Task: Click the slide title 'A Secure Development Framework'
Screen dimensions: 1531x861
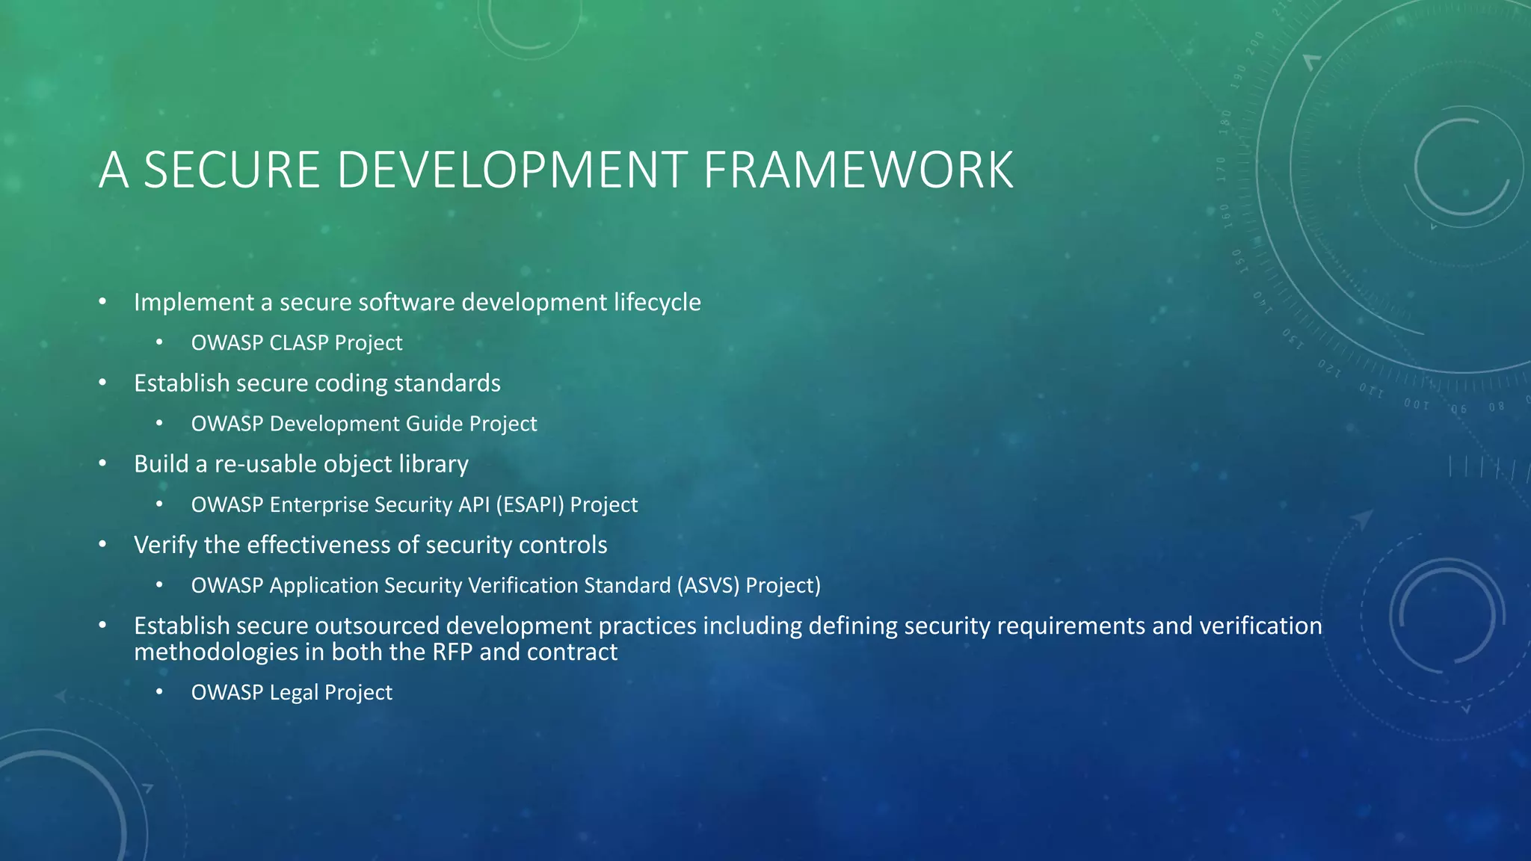Action: (x=555, y=170)
